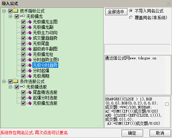Click in the 通达信公式网 description box

pyautogui.click(x=138, y=75)
